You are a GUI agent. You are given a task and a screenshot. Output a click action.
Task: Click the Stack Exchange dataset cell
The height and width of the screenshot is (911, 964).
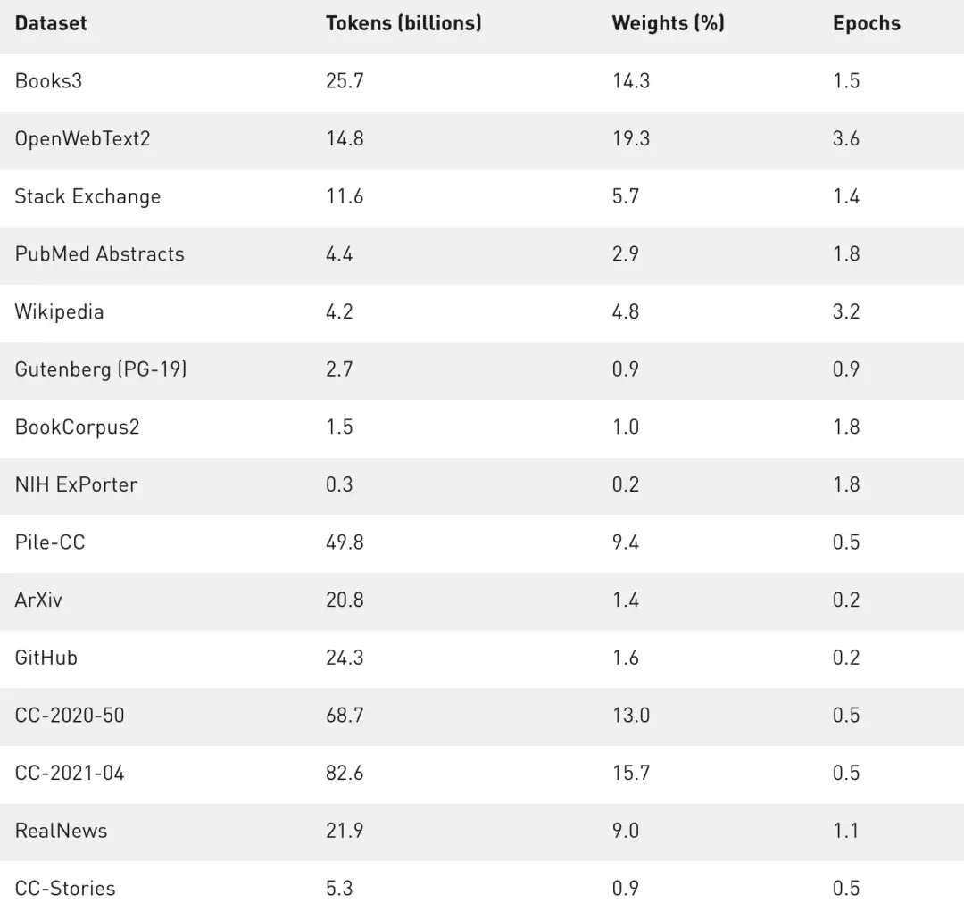pos(87,196)
